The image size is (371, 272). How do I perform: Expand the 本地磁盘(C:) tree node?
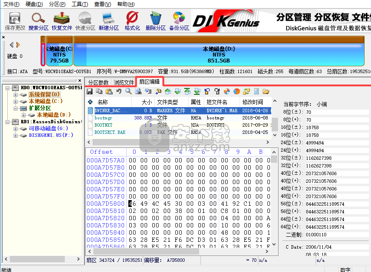[x=15, y=102]
